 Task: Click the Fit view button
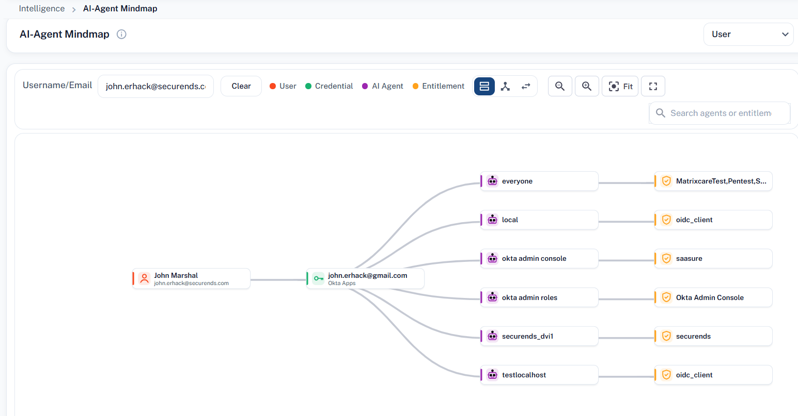click(620, 87)
